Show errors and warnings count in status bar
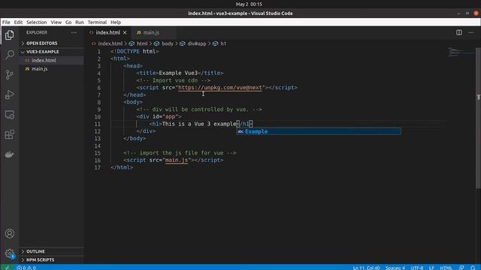The width and height of the screenshot is (481, 270). pyautogui.click(x=26, y=268)
